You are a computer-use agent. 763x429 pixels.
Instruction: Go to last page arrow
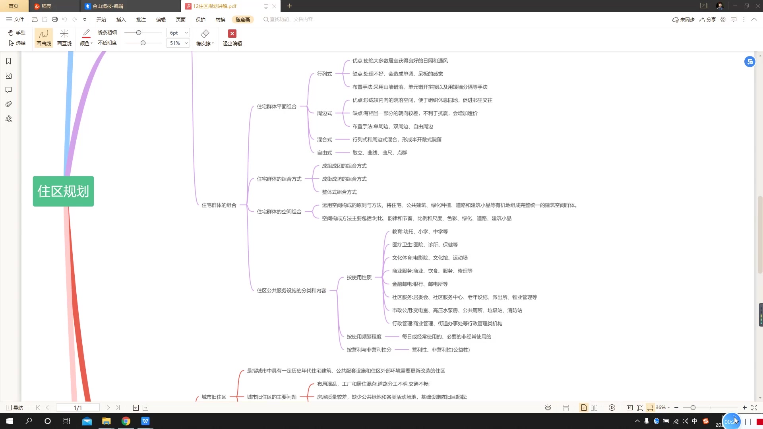coord(118,408)
